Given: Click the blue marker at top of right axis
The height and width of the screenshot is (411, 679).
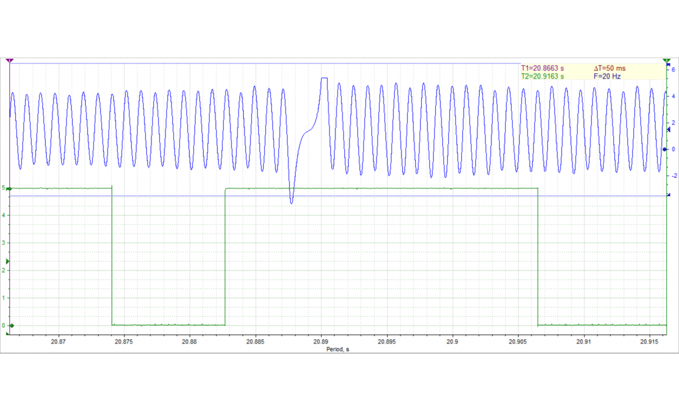Looking at the screenshot, I should 670,64.
